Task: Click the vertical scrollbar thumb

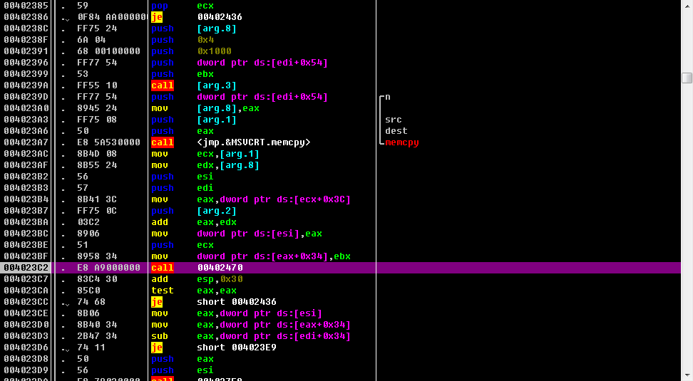Action: (687, 78)
